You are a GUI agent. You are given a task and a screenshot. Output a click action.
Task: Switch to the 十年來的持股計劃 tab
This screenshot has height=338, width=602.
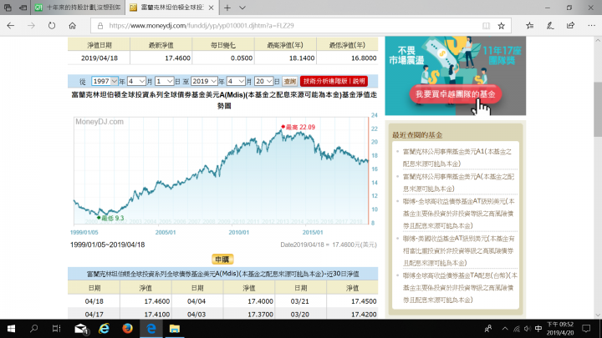coord(78,8)
